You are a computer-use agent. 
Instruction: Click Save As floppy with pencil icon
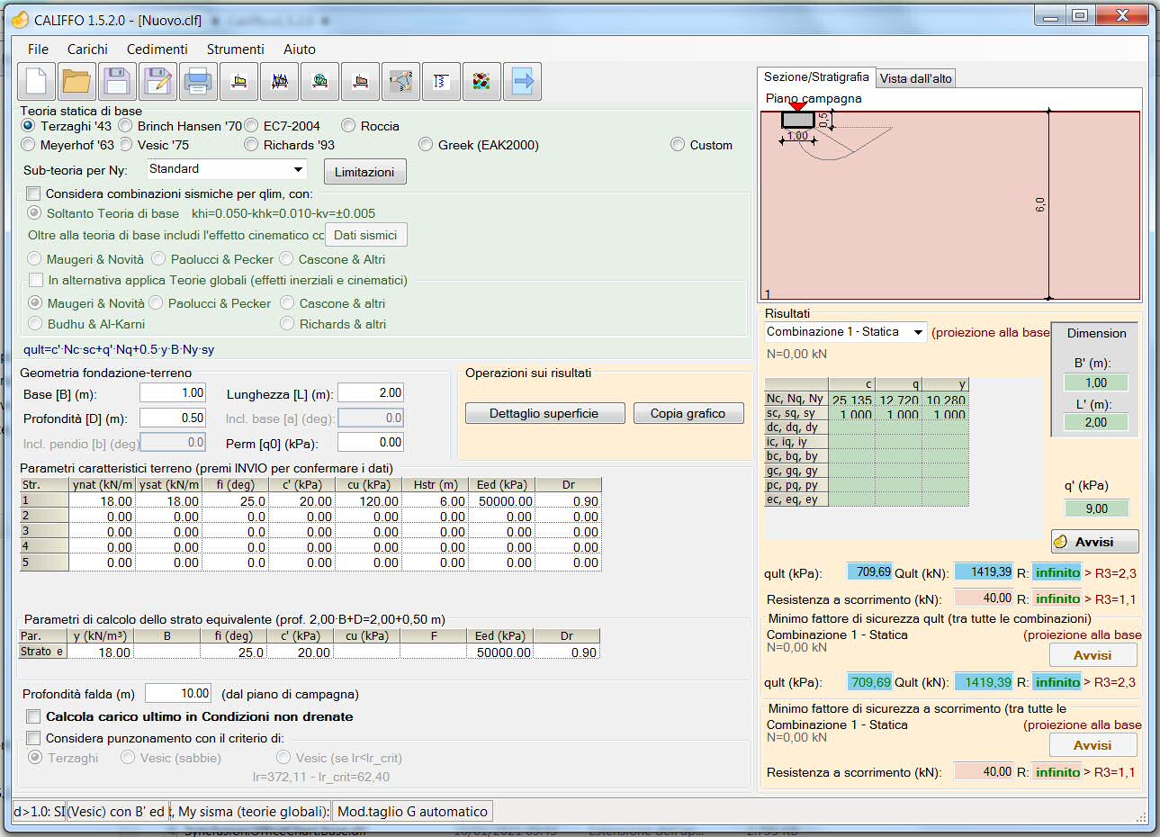(x=157, y=81)
